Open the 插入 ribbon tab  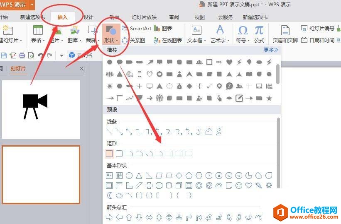[x=62, y=17]
